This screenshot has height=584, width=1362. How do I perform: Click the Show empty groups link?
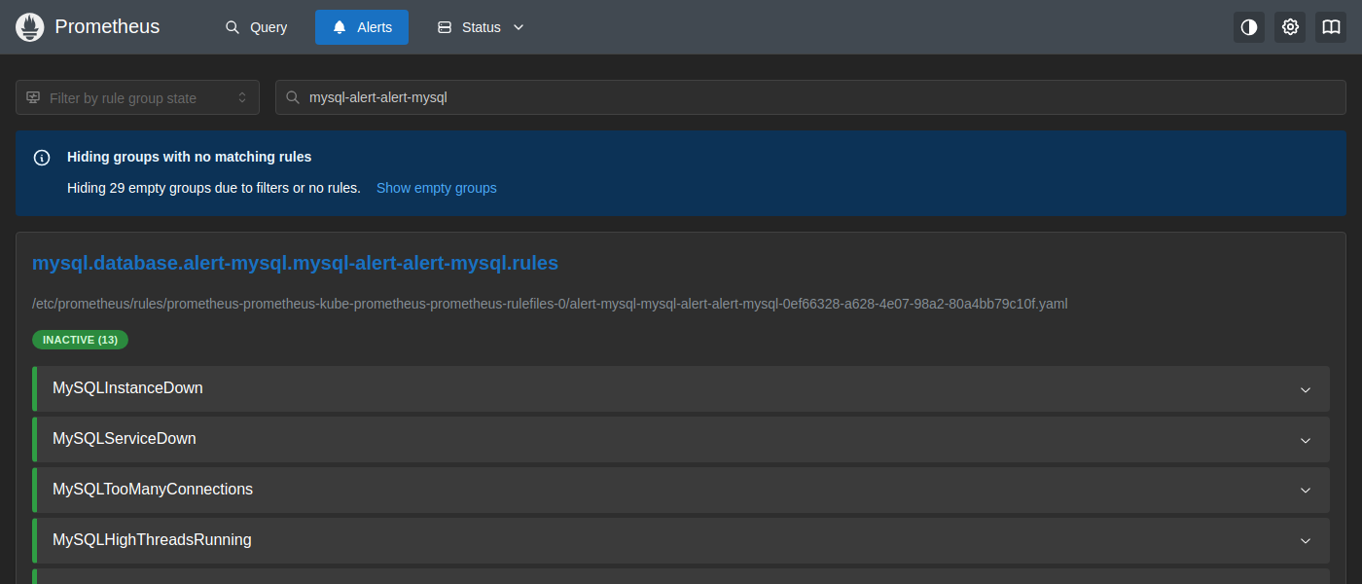(x=437, y=188)
